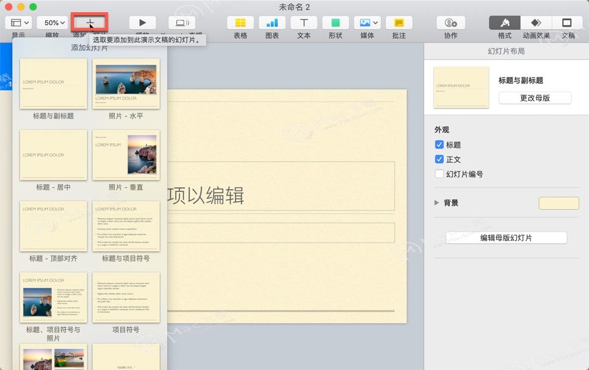This screenshot has height=370, width=589.
Task: Close the window with the red button
Action: pos(9,7)
